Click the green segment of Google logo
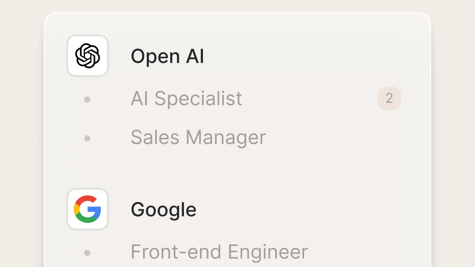This screenshot has width=475, height=267. pos(86,220)
